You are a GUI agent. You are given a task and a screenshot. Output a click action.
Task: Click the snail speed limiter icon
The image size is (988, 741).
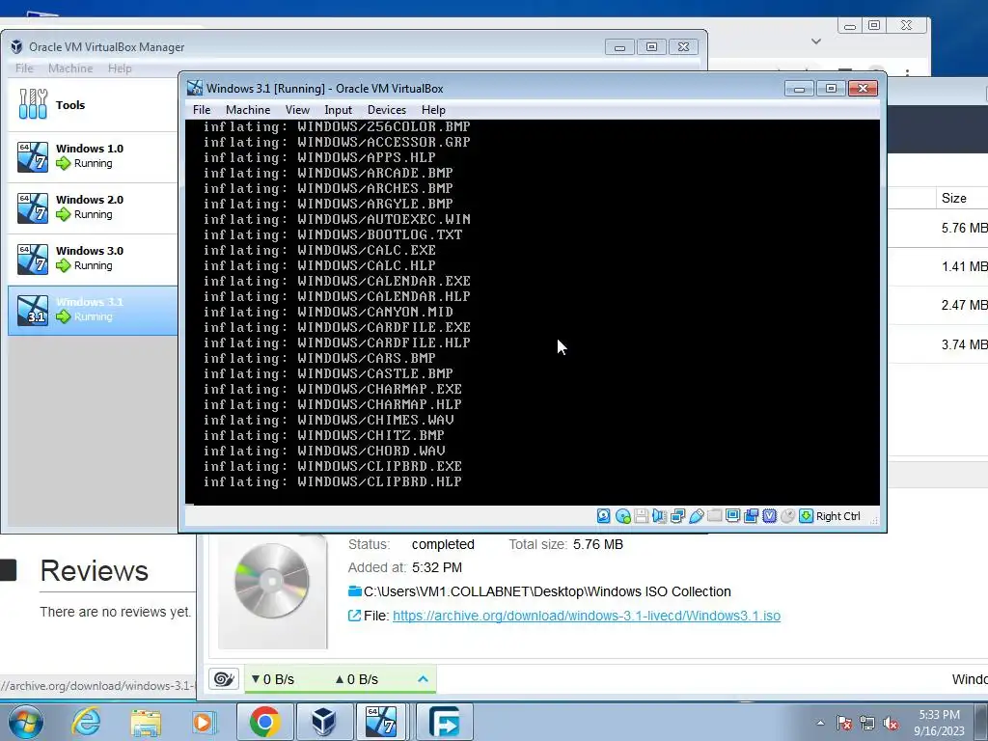(x=224, y=679)
